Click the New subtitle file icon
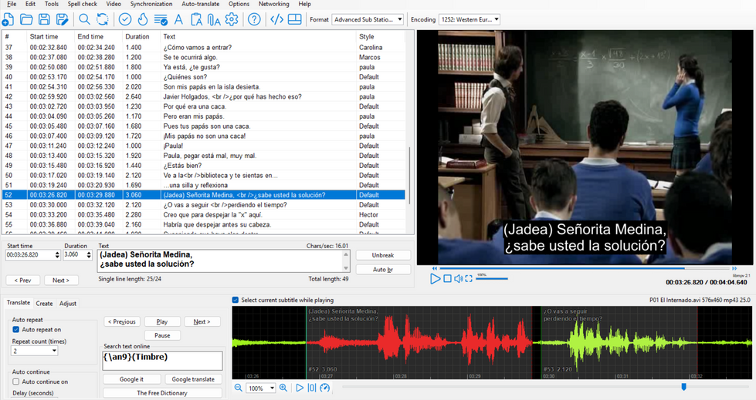Screen dimensions: 756x400 coord(8,20)
